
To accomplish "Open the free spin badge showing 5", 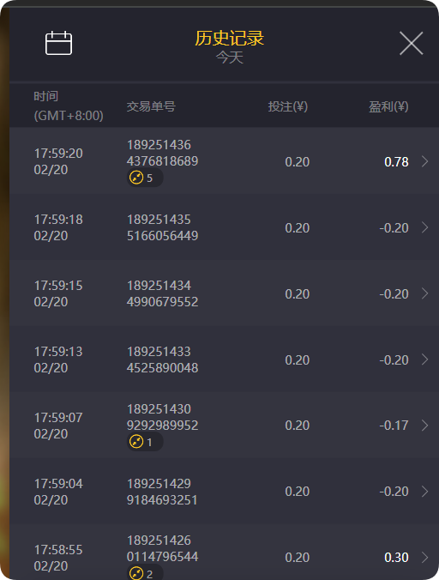I will 145,178.
